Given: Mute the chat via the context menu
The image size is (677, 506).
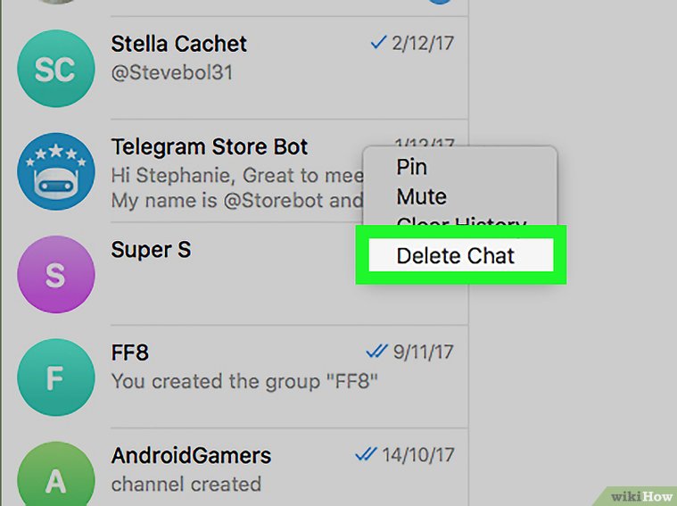Looking at the screenshot, I should click(421, 196).
